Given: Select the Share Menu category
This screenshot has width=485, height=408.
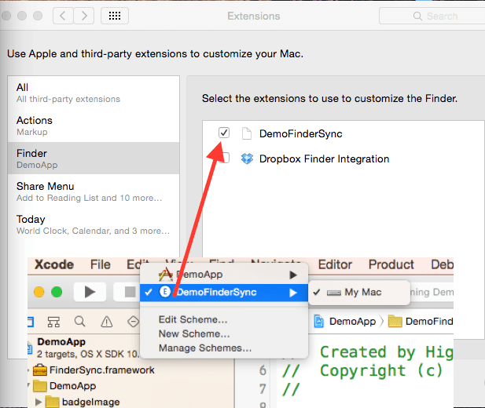Looking at the screenshot, I should tap(94, 191).
